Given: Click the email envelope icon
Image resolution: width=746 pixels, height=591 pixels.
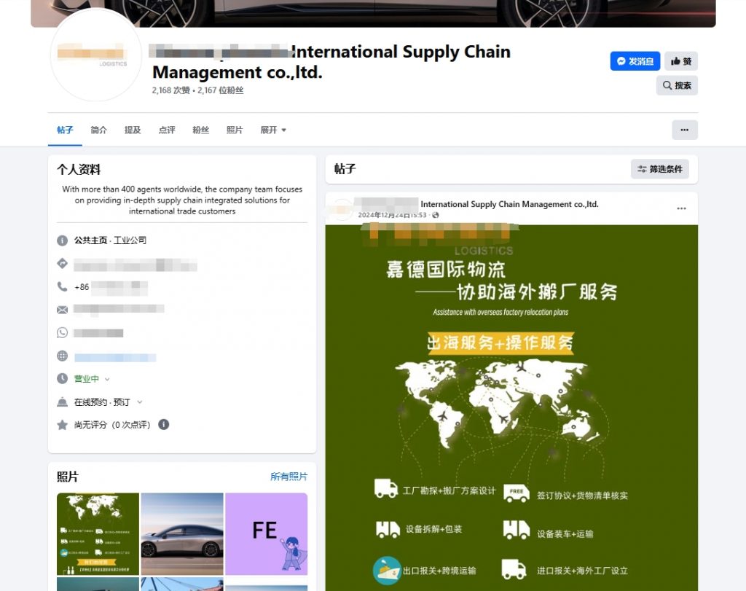Looking at the screenshot, I should pos(63,310).
